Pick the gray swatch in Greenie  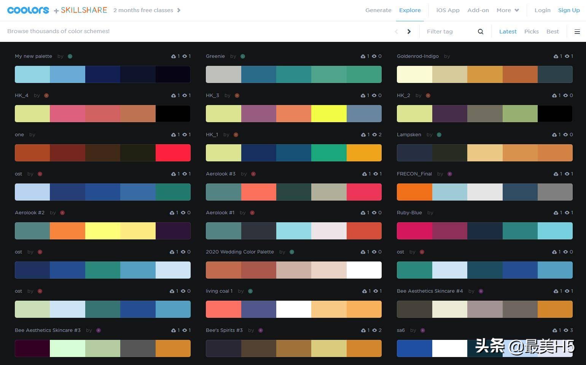coord(223,74)
